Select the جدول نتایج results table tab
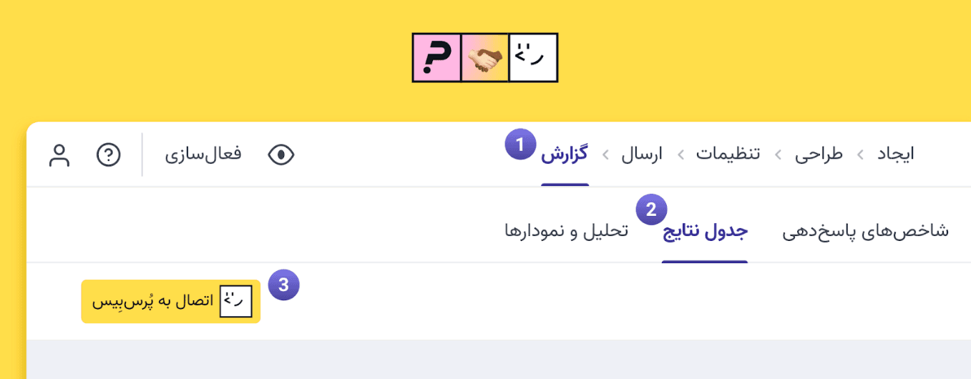971x379 pixels. (x=705, y=232)
